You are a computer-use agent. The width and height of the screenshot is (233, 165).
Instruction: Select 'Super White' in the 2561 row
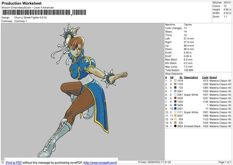[191, 95]
